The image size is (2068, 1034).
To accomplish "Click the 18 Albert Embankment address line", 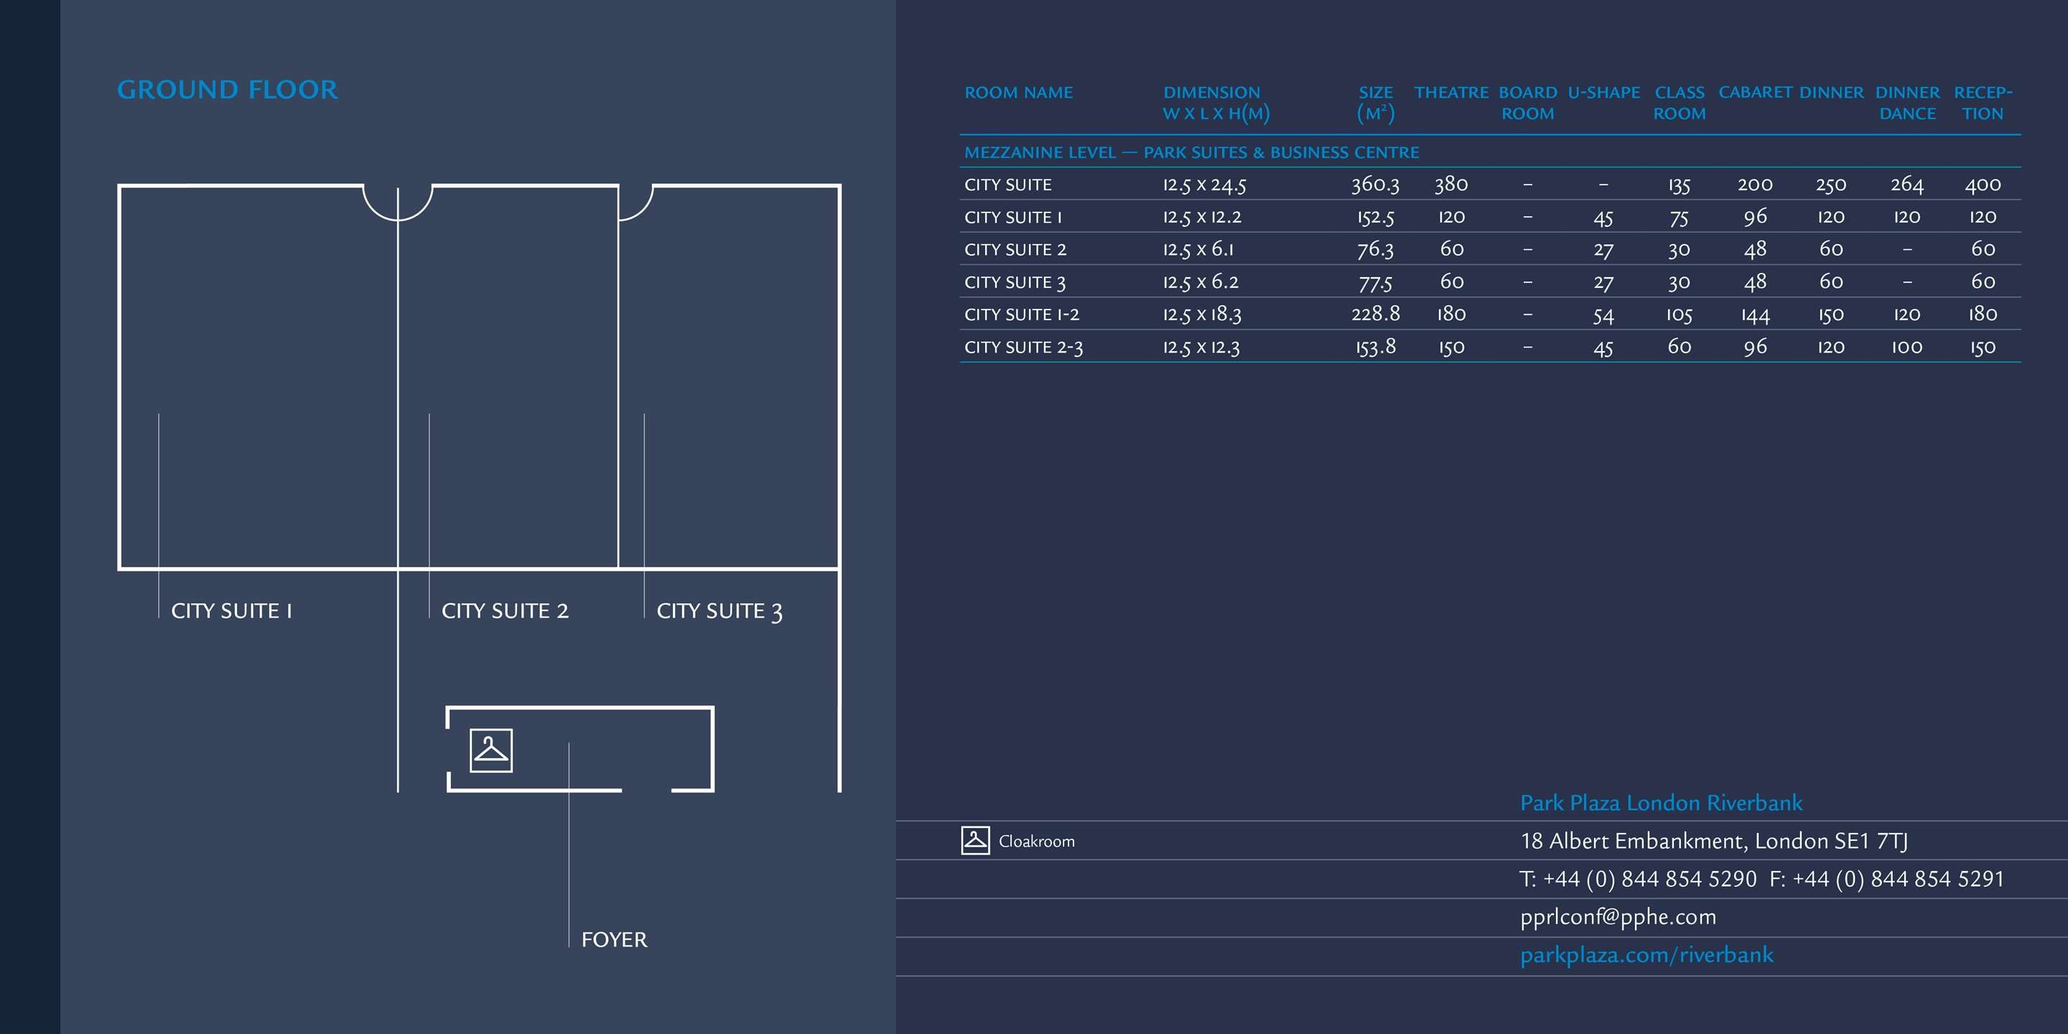I will (x=1713, y=842).
